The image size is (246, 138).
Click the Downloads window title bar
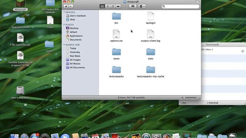[224, 44]
